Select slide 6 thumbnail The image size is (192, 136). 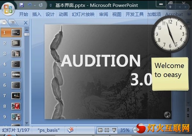pyautogui.click(x=16, y=85)
